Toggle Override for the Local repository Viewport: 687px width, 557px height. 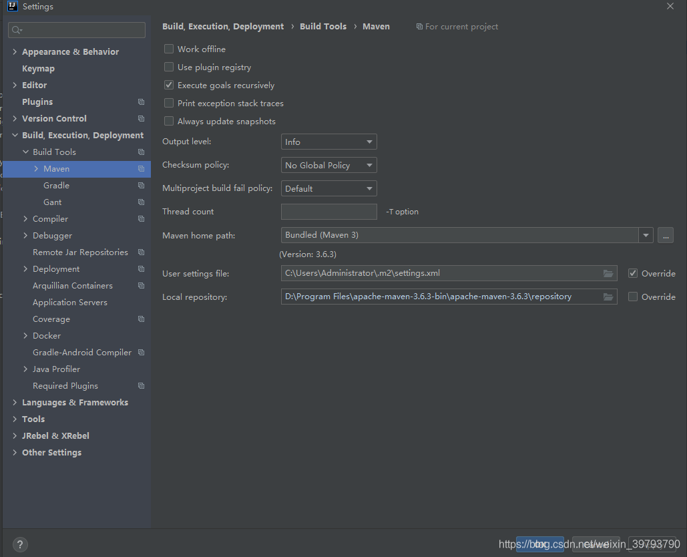(x=633, y=297)
